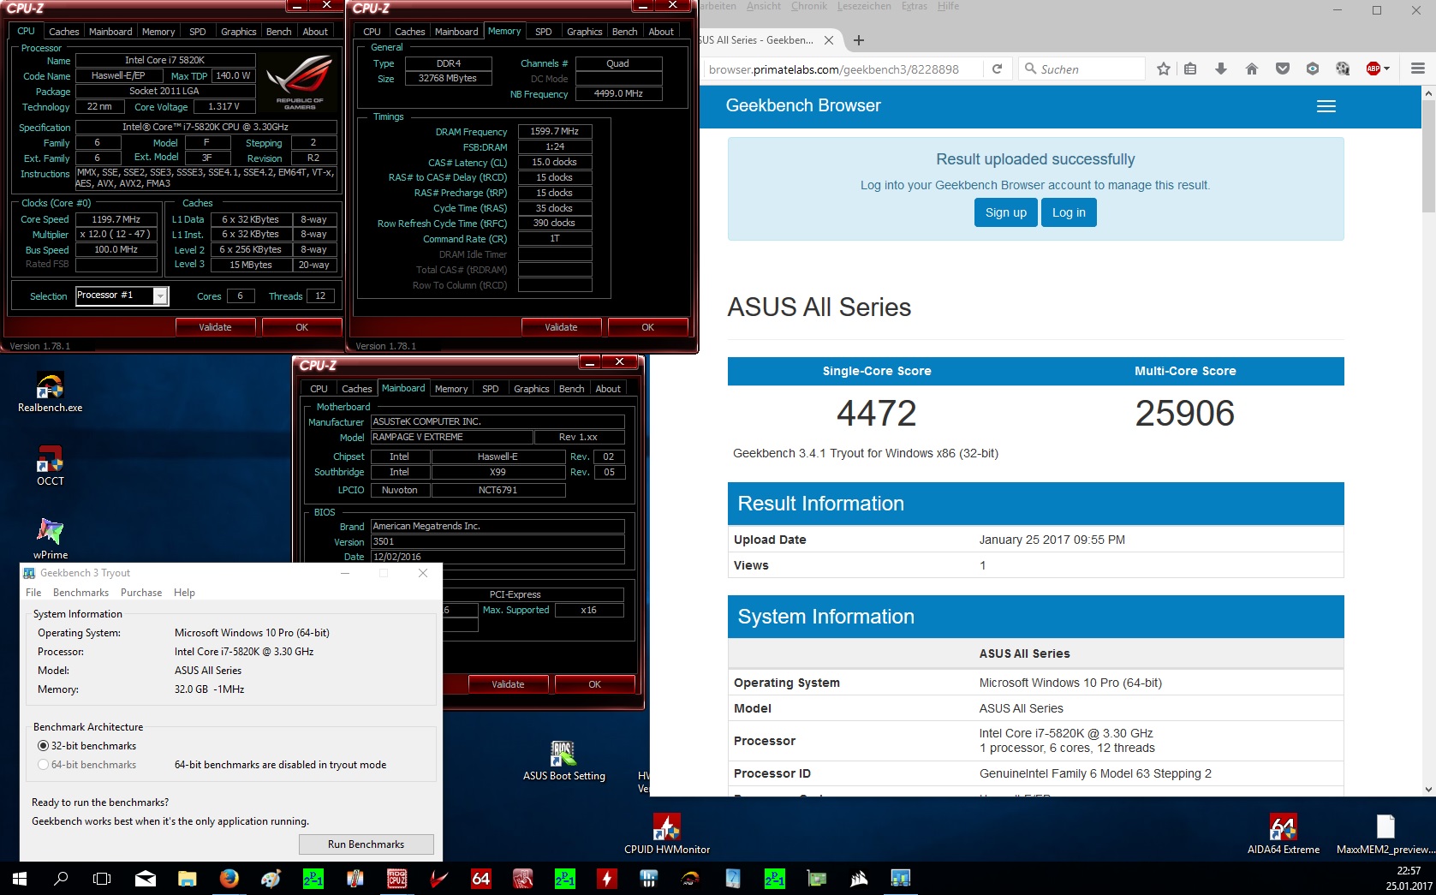Open Task View on taskbar

coord(102,879)
